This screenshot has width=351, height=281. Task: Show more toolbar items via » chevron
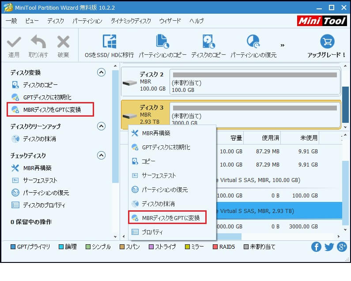pos(283,45)
